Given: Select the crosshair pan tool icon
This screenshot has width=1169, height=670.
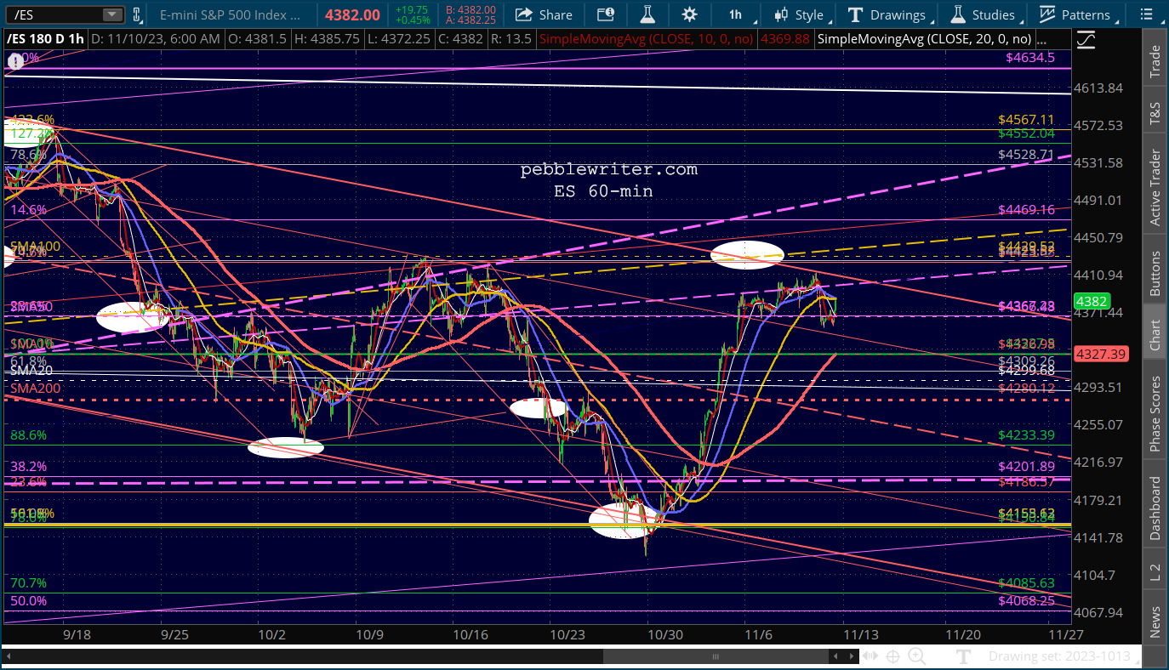Looking at the screenshot, I should click(892, 656).
